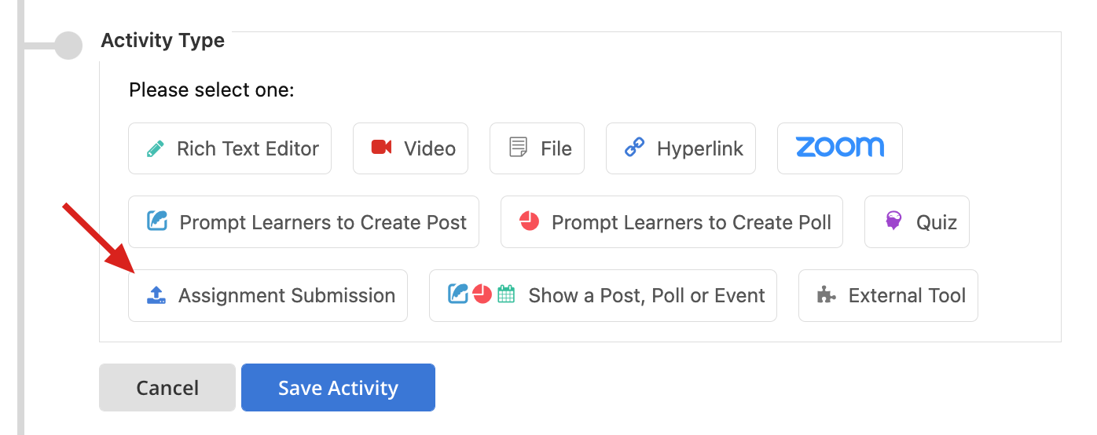Click the purple Quiz brain icon
1097x435 pixels.
pyautogui.click(x=893, y=221)
